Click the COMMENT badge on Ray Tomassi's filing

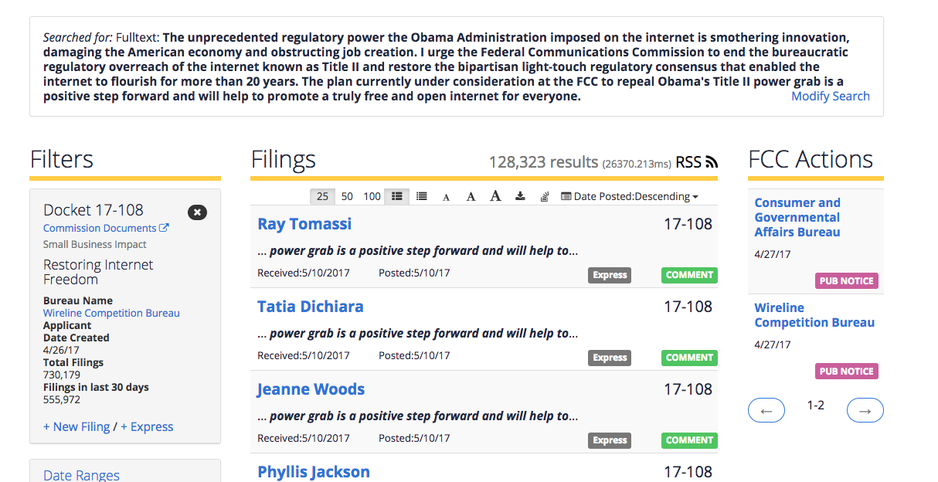[x=689, y=275]
